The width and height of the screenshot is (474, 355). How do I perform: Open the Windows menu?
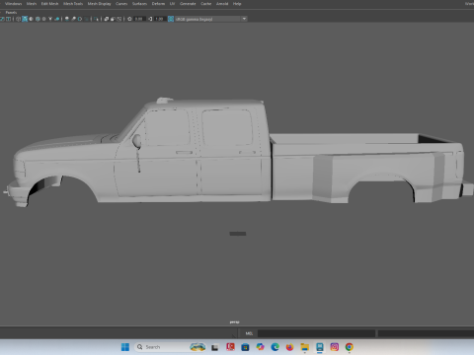[13, 4]
